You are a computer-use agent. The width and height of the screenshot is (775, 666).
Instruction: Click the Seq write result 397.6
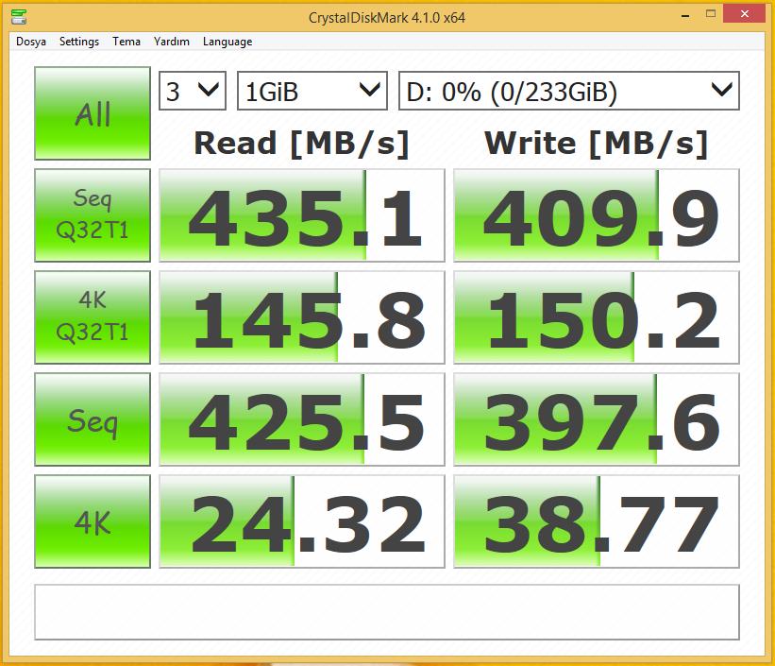click(597, 419)
